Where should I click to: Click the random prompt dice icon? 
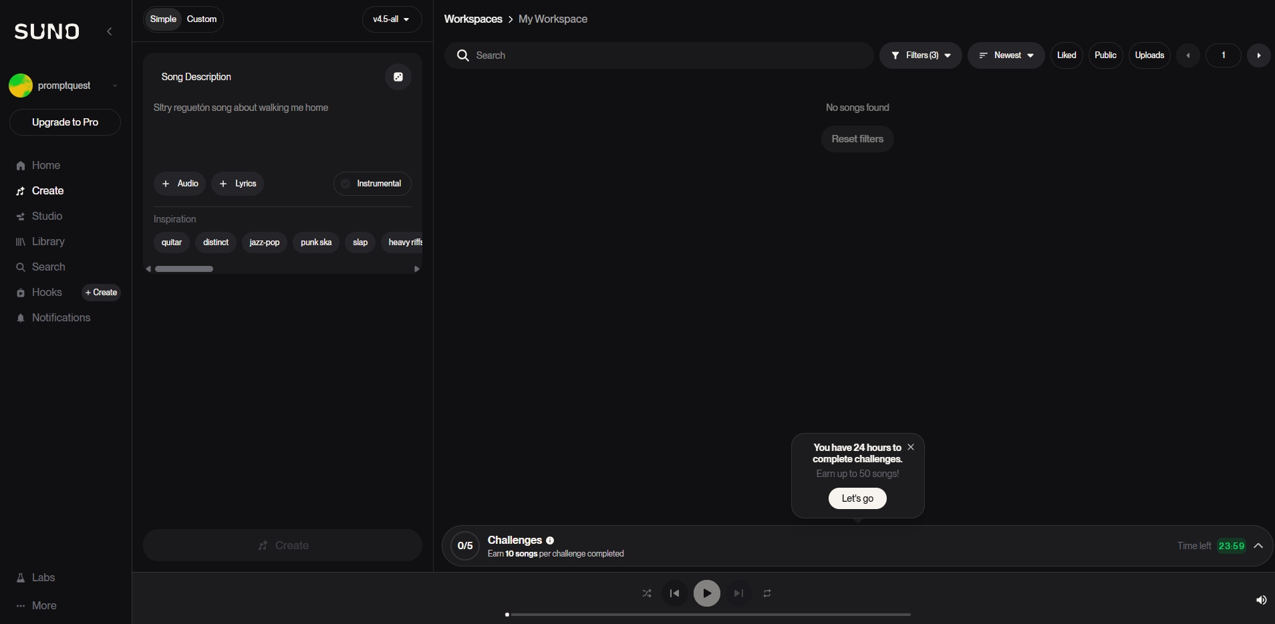398,77
